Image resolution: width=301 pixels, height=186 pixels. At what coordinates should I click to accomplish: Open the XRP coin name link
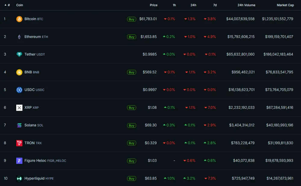(x=32, y=108)
